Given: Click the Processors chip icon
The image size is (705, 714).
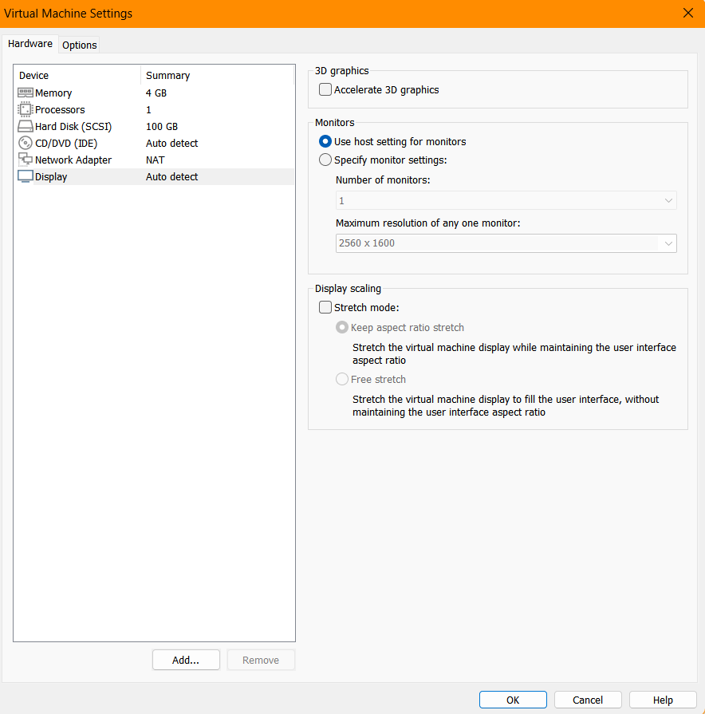Looking at the screenshot, I should 25,110.
